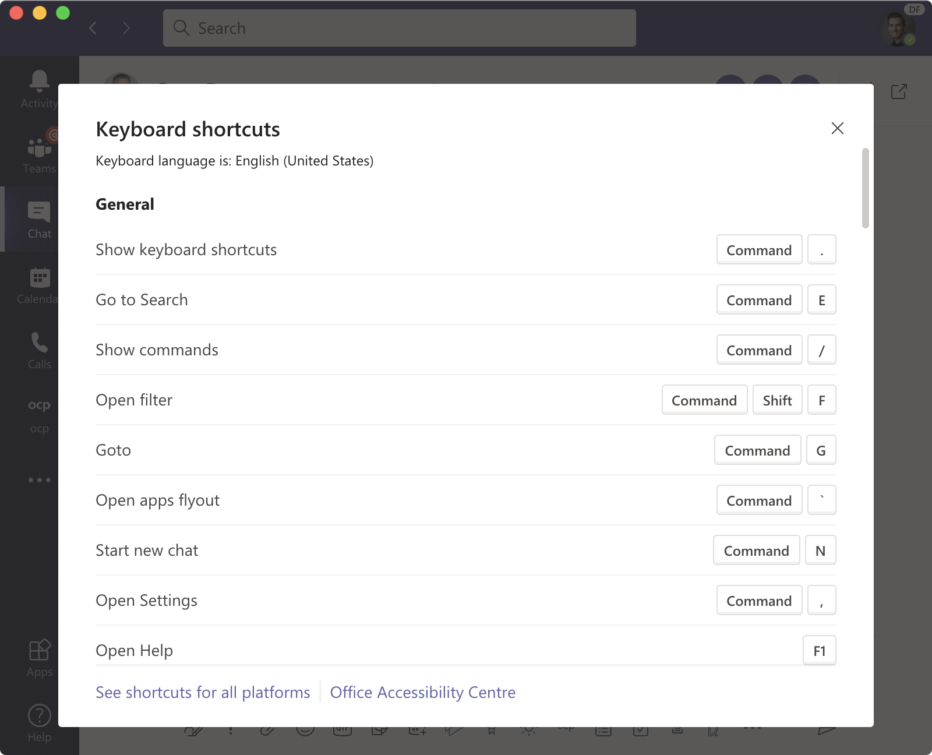932x755 pixels.
Task: Open Calls from the sidebar
Action: pyautogui.click(x=40, y=350)
